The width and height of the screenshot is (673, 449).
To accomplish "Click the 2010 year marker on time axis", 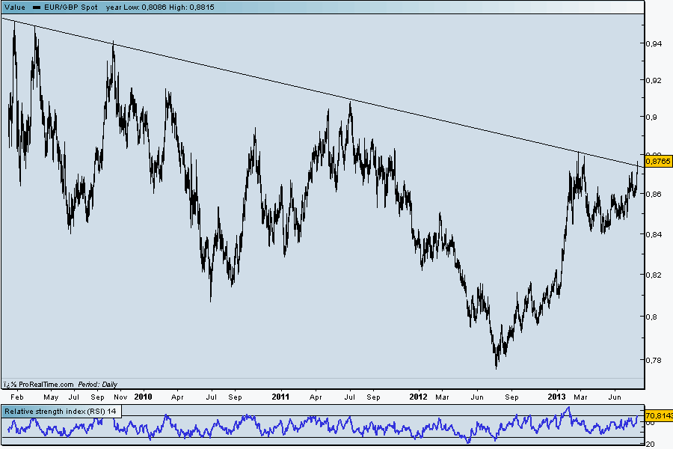I will pos(143,397).
